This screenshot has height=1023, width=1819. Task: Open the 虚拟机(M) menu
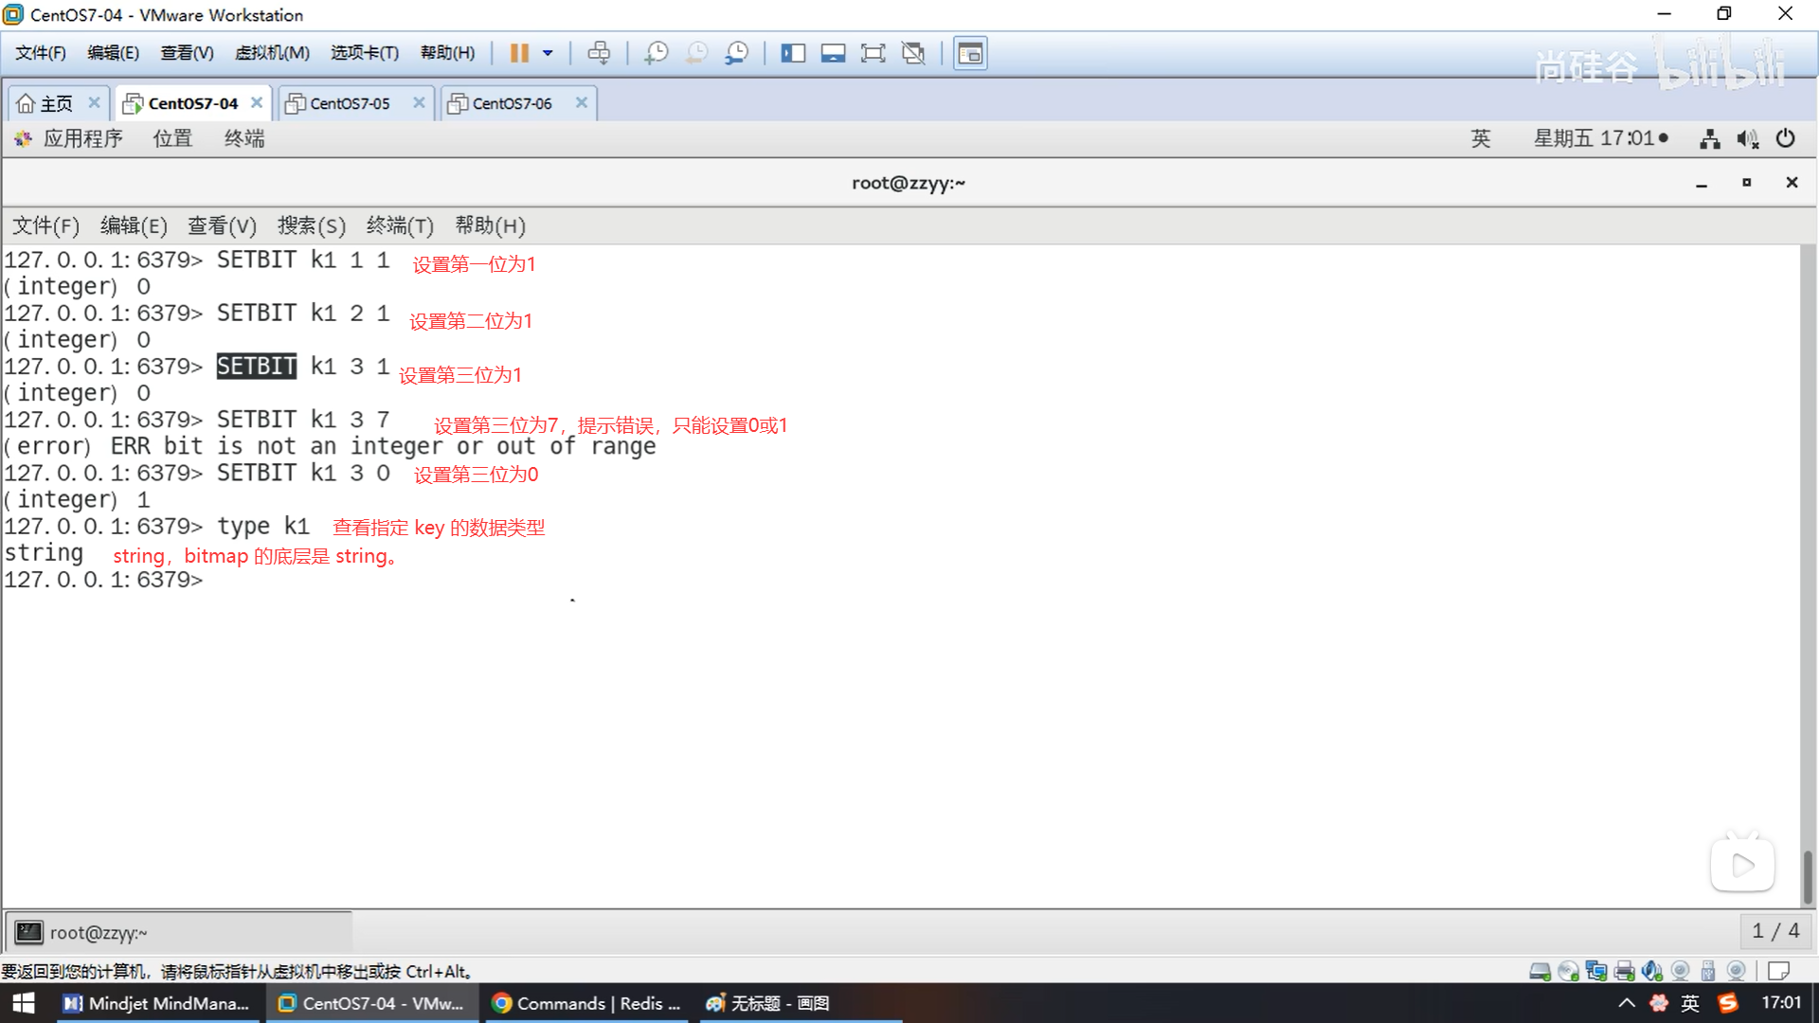[272, 53]
